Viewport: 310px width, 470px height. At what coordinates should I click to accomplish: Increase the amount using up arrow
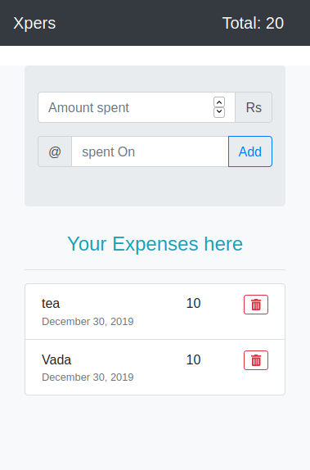coord(219,102)
